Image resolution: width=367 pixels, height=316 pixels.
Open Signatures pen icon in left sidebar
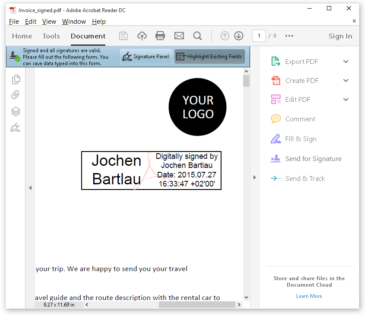pyautogui.click(x=16, y=128)
